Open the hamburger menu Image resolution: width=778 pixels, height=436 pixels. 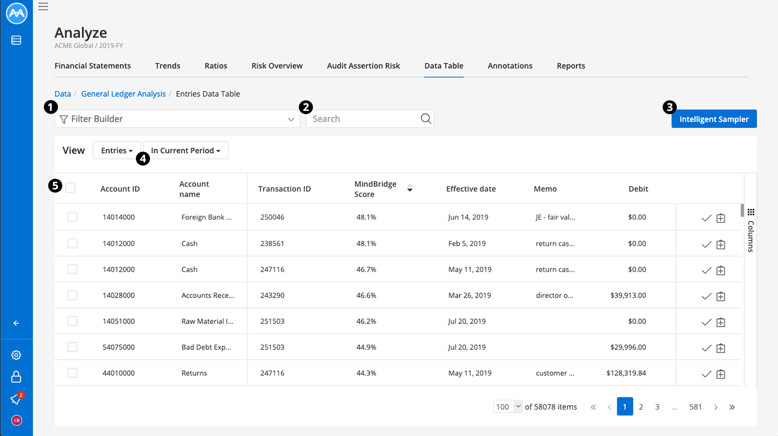coord(43,6)
